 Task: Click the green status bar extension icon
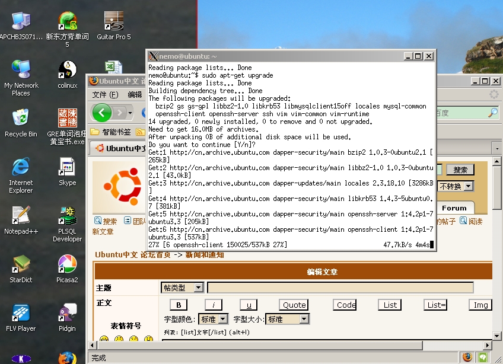483,357
